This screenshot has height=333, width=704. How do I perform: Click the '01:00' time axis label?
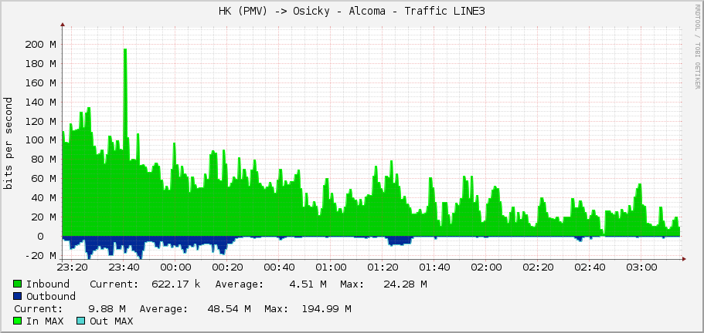click(x=331, y=267)
